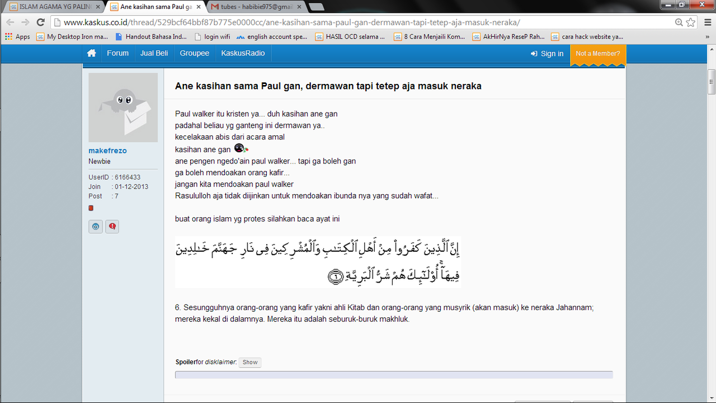This screenshot has height=403, width=716.
Task: Restore down the Chrome window
Action: click(x=681, y=4)
